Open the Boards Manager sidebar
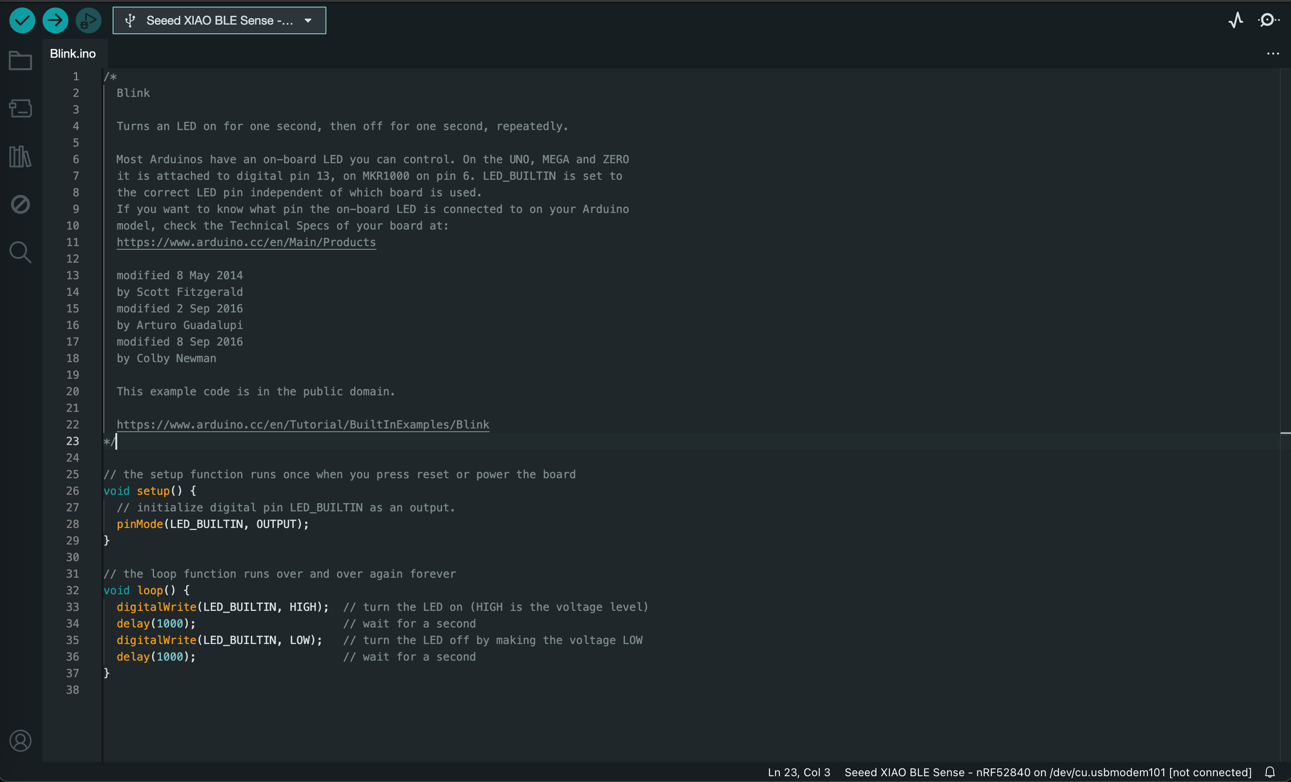 click(21, 109)
